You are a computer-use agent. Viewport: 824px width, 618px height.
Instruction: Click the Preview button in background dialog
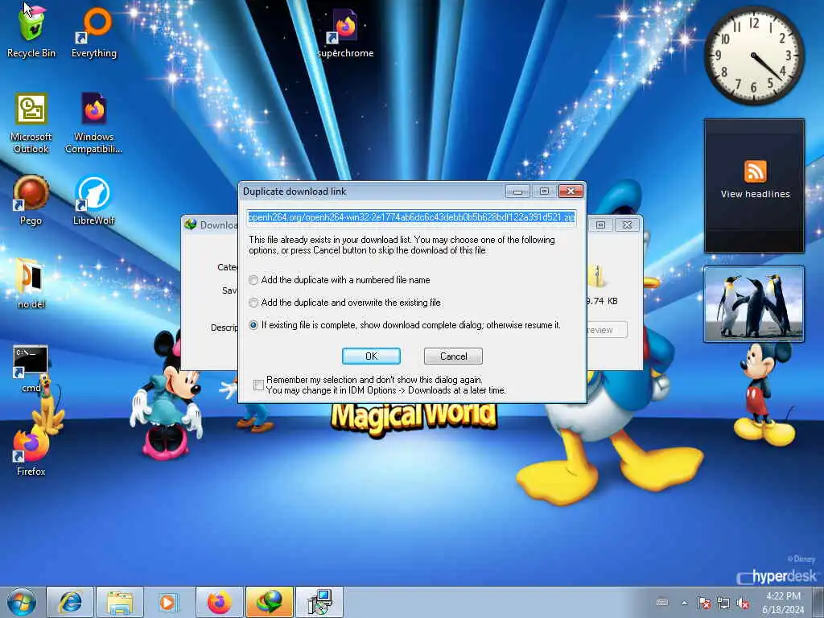tap(607, 329)
